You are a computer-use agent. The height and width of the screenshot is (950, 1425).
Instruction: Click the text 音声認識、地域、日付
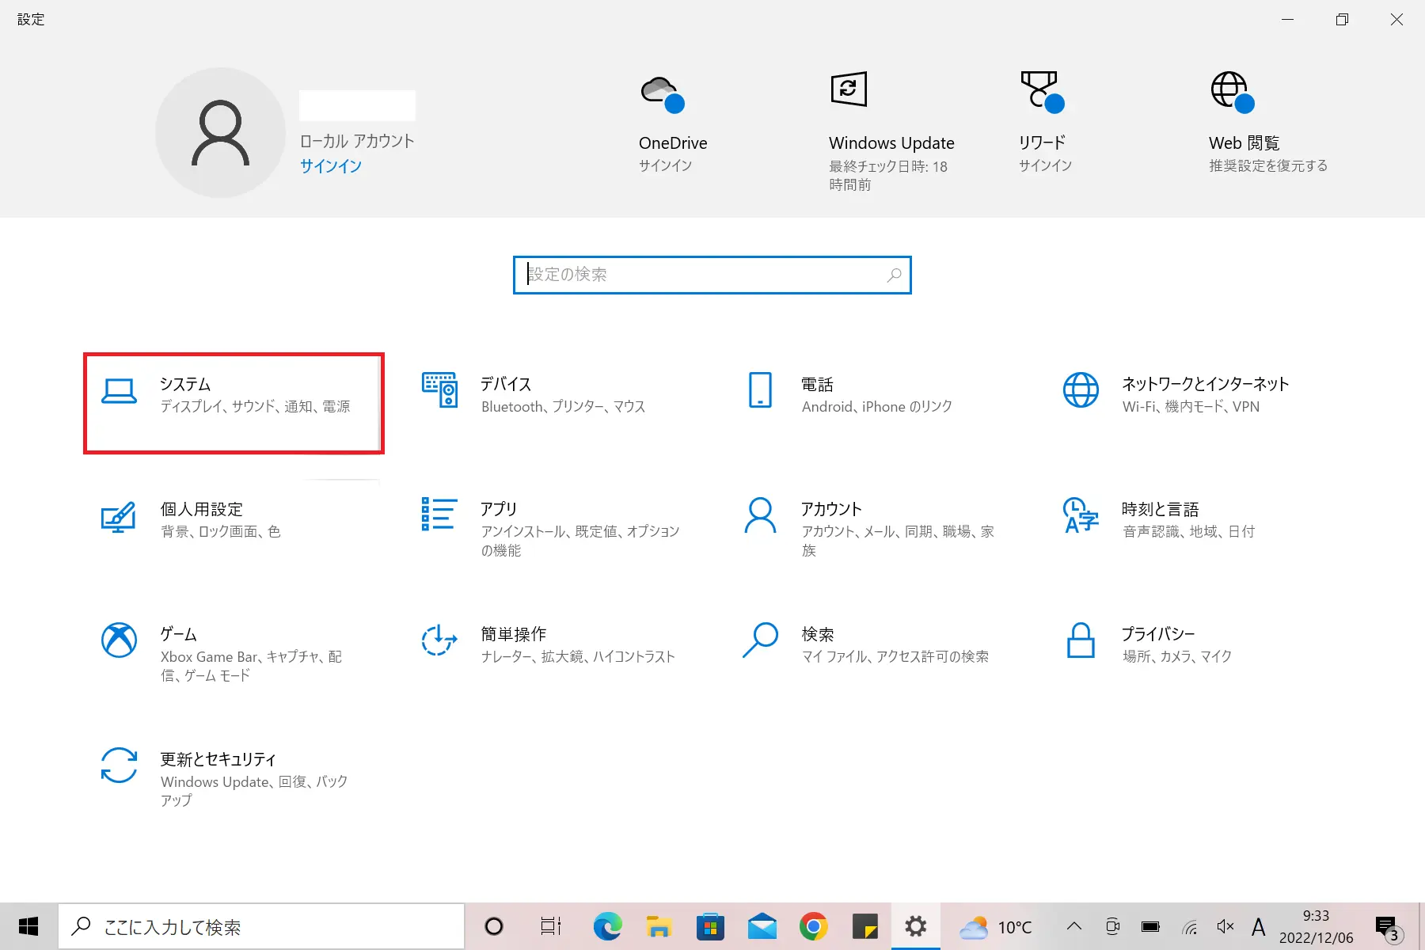click(1189, 531)
